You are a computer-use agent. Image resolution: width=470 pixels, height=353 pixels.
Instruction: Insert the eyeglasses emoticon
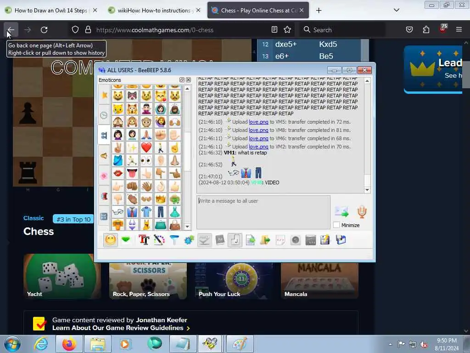(x=118, y=212)
